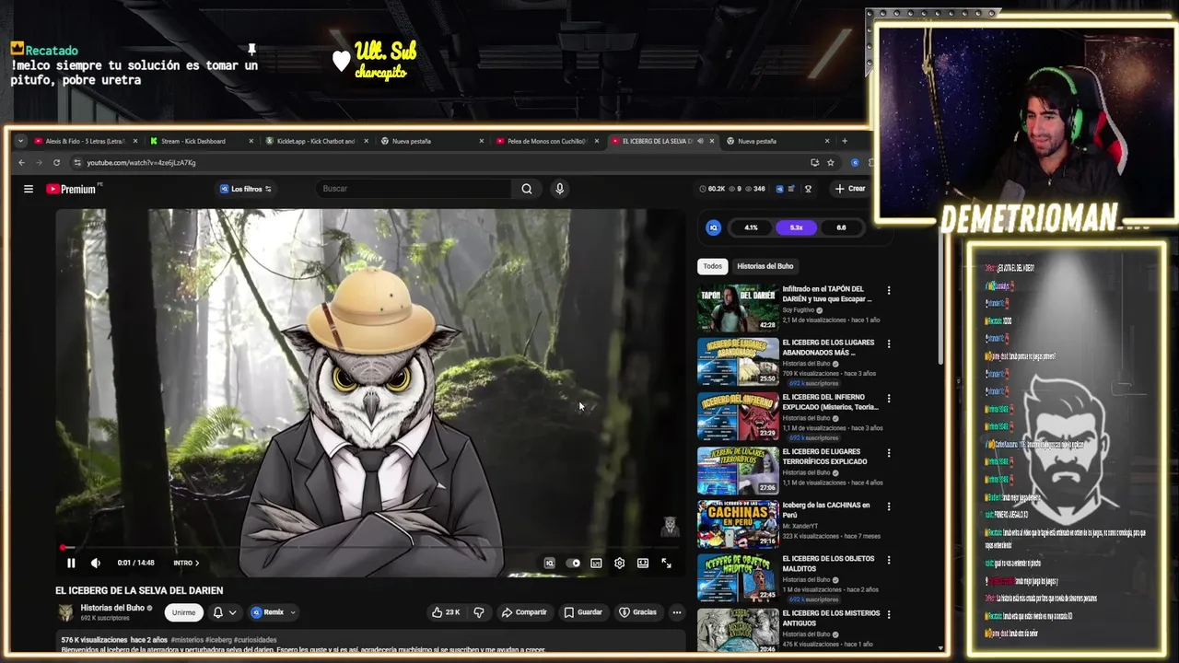Click the Compartir button
This screenshot has height=663, width=1179.
524,612
